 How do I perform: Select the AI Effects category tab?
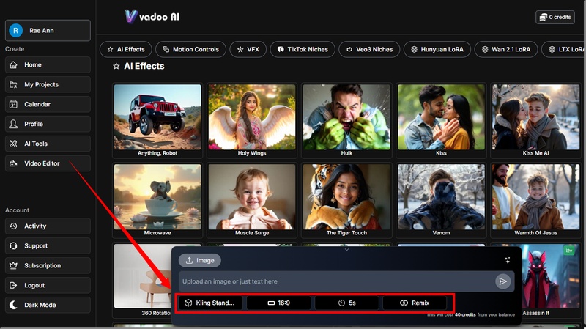click(x=125, y=49)
